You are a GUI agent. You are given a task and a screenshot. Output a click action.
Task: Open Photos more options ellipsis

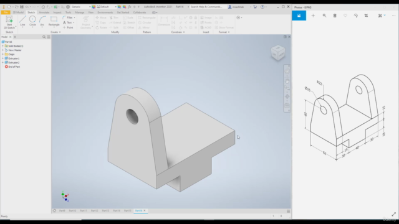coord(393,16)
